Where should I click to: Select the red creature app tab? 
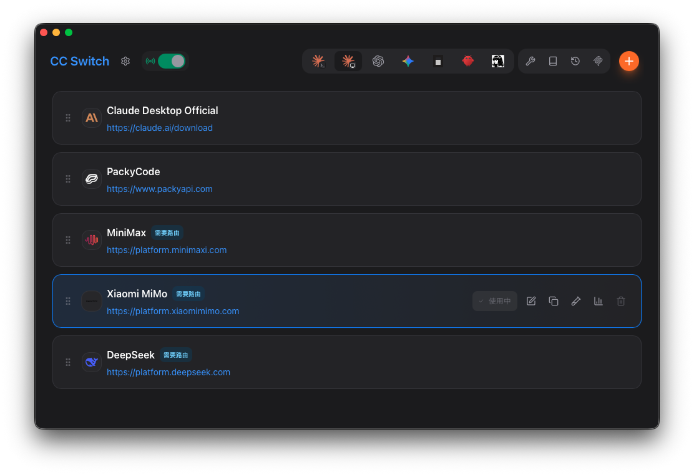click(468, 61)
